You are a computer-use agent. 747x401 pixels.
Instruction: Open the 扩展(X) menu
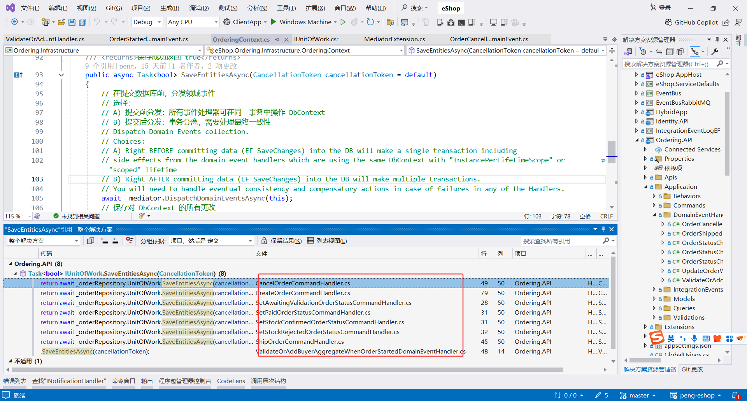pos(315,8)
